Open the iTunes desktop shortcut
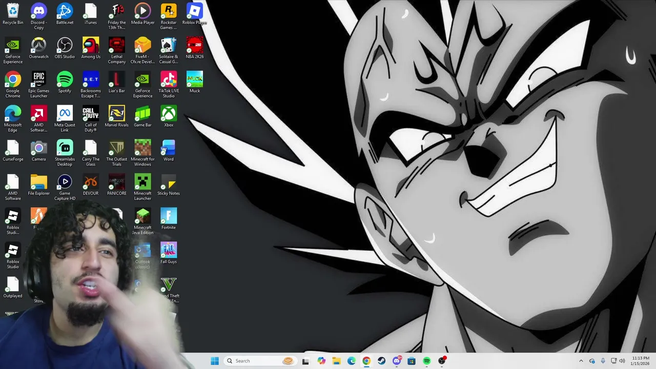 (x=91, y=14)
